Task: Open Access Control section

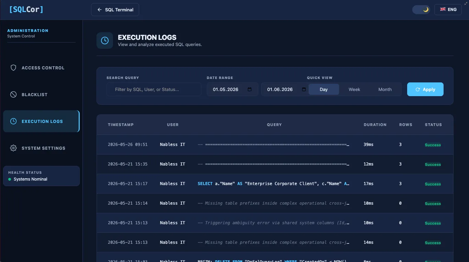Action: (41, 68)
